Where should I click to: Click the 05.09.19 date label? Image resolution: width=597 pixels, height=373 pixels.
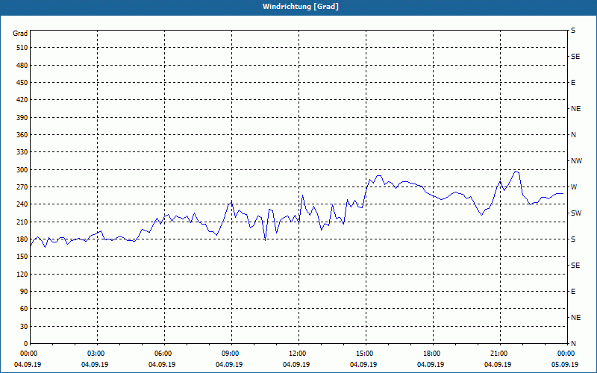(565, 365)
